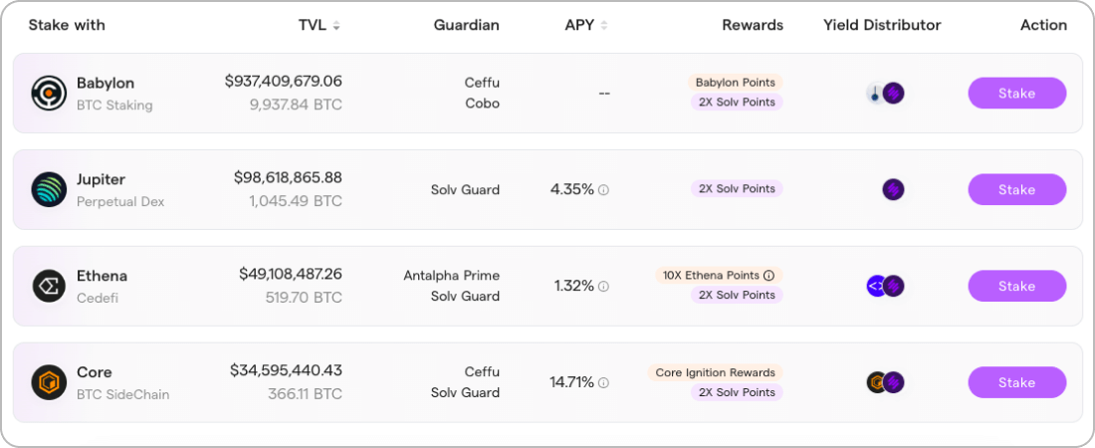Click the Babylon protocol logo icon
The width and height of the screenshot is (1095, 448).
coord(49,93)
